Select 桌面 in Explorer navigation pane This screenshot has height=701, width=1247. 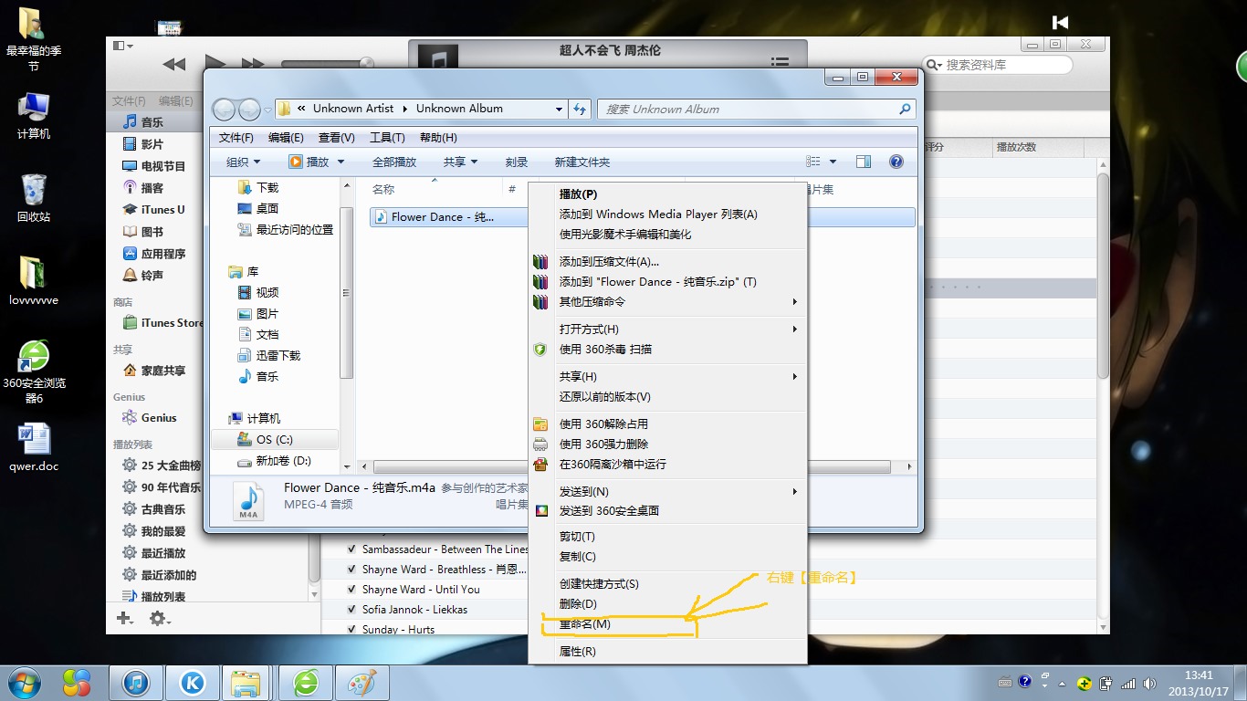pos(258,208)
